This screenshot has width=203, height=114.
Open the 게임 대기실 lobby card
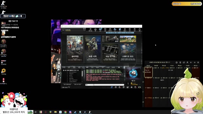pos(110,53)
